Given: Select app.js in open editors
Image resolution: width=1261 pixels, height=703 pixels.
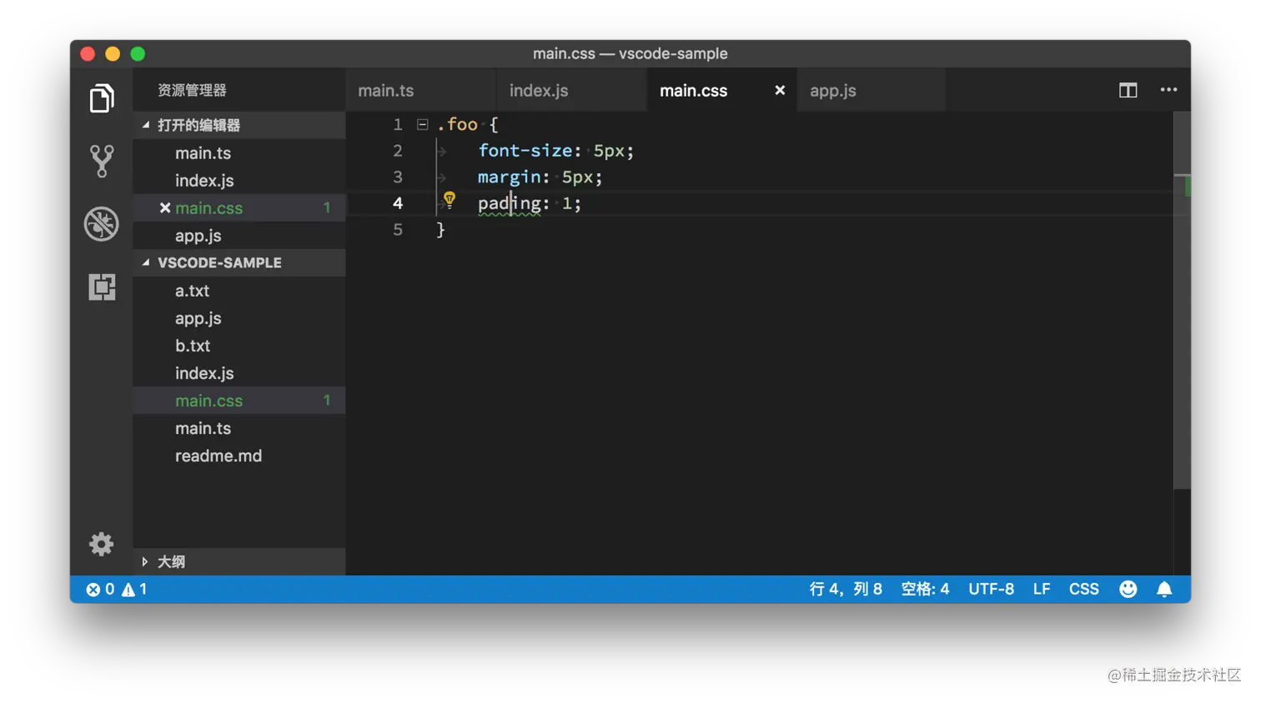Looking at the screenshot, I should point(239,236).
